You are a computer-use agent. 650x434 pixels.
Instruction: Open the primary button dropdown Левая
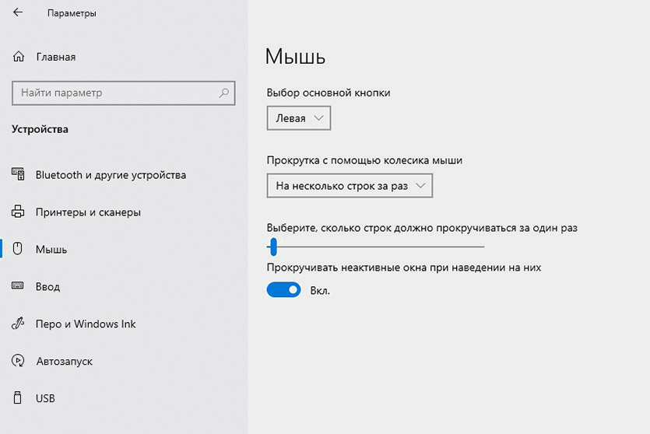tap(299, 118)
